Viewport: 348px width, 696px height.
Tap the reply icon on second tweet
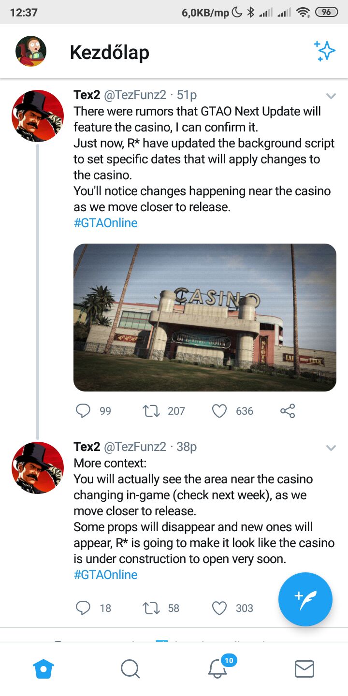point(83,608)
